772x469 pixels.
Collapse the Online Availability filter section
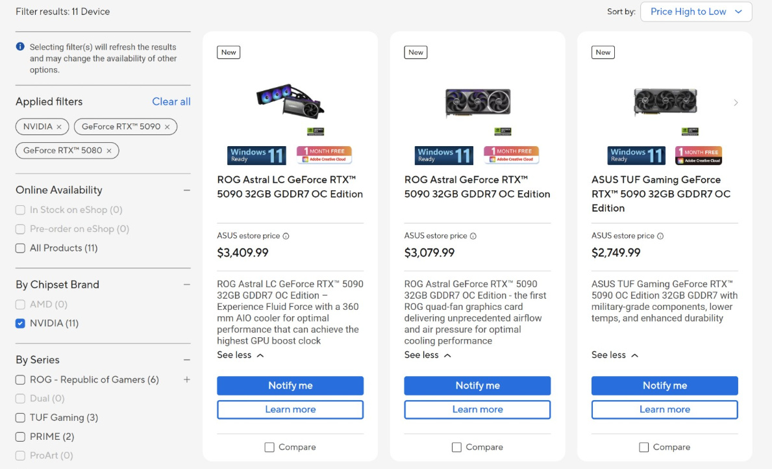[187, 190]
